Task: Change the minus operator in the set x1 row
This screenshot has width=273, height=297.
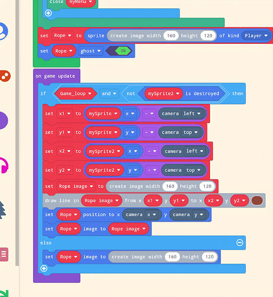Action: point(149,113)
